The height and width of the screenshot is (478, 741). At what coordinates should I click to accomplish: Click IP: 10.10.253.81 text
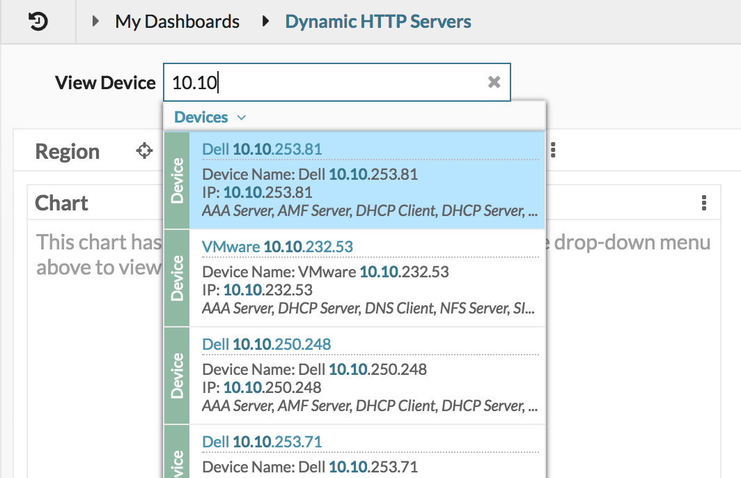pos(257,192)
